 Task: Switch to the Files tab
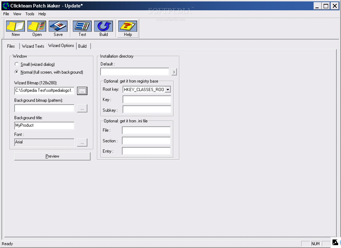pos(11,46)
